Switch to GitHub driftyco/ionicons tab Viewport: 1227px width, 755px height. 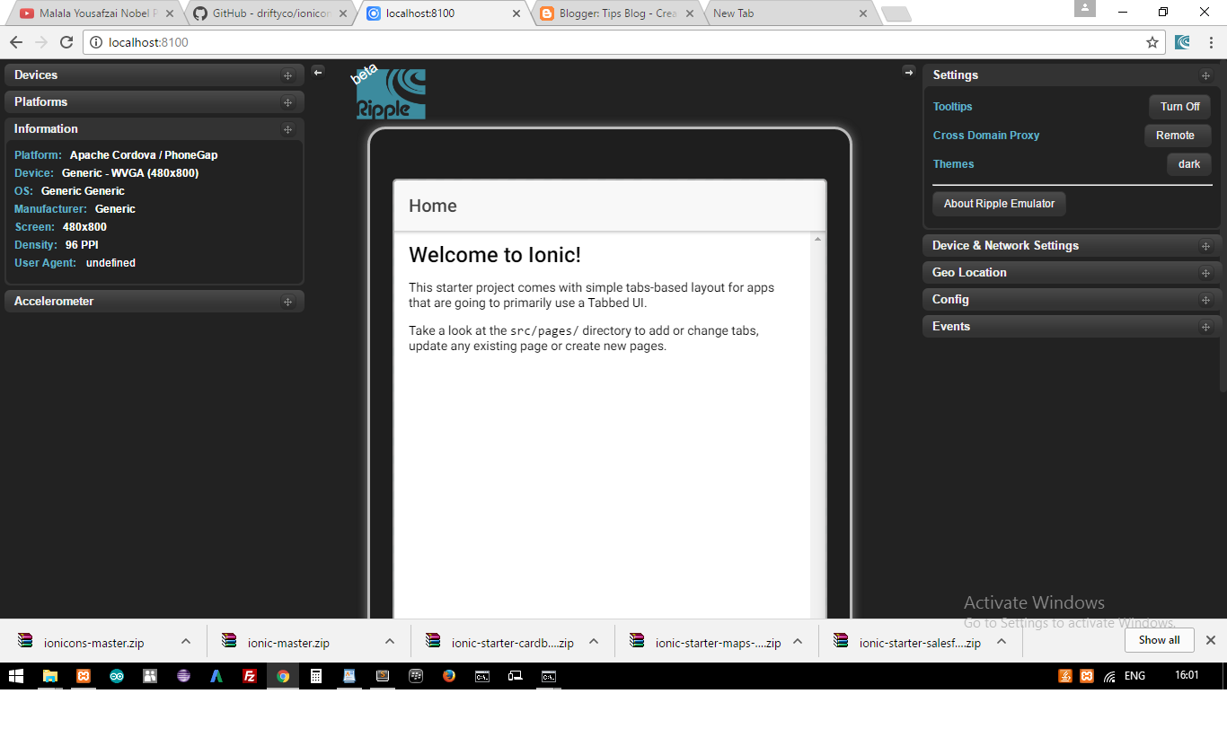[271, 13]
